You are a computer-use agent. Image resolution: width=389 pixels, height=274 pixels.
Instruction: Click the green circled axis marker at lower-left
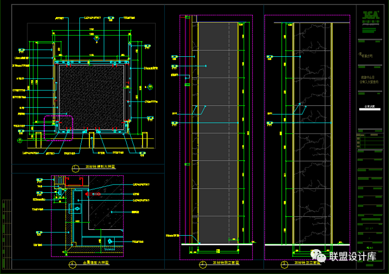(19, 141)
